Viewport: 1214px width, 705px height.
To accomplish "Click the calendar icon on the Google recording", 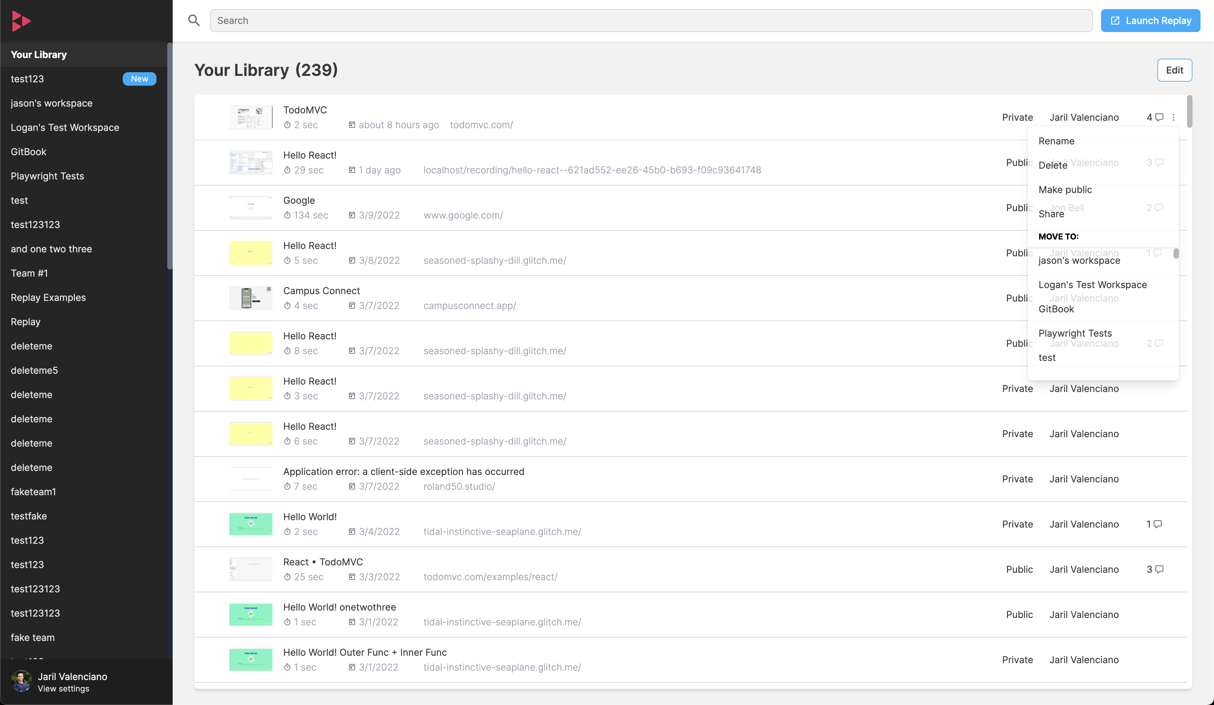I will click(x=352, y=215).
